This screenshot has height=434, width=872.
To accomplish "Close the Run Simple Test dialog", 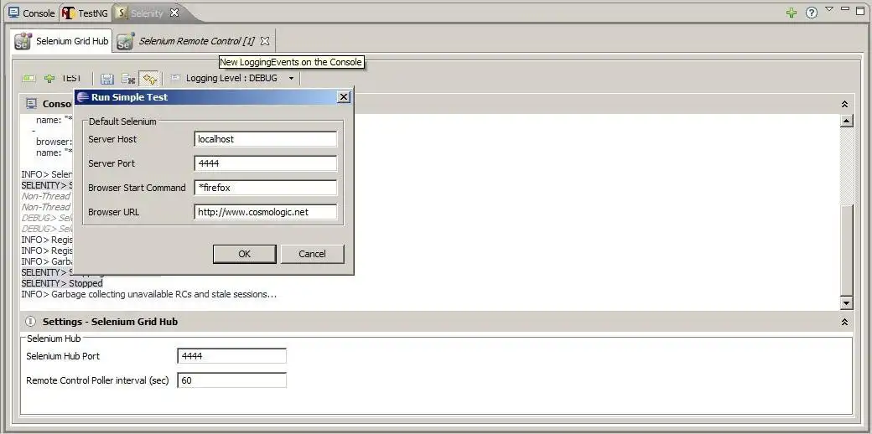I will coord(344,97).
